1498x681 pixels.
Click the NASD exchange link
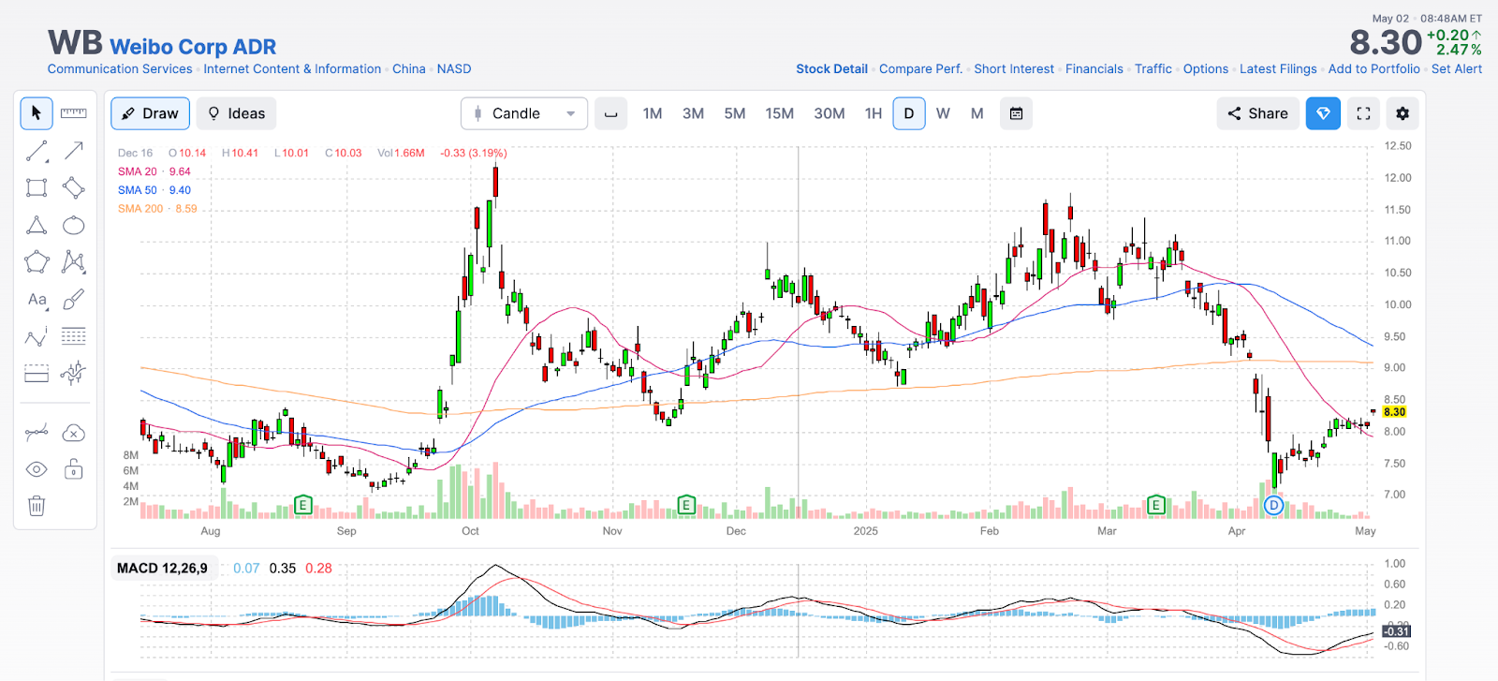[x=454, y=69]
